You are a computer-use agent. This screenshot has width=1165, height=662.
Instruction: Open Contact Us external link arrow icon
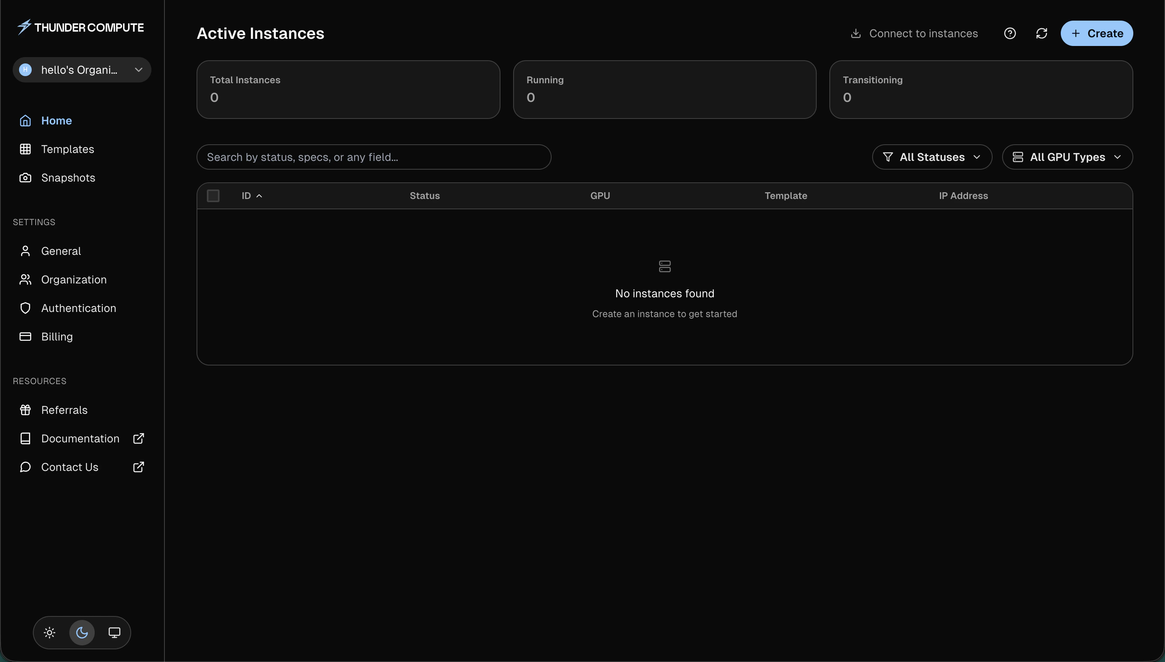(x=139, y=467)
